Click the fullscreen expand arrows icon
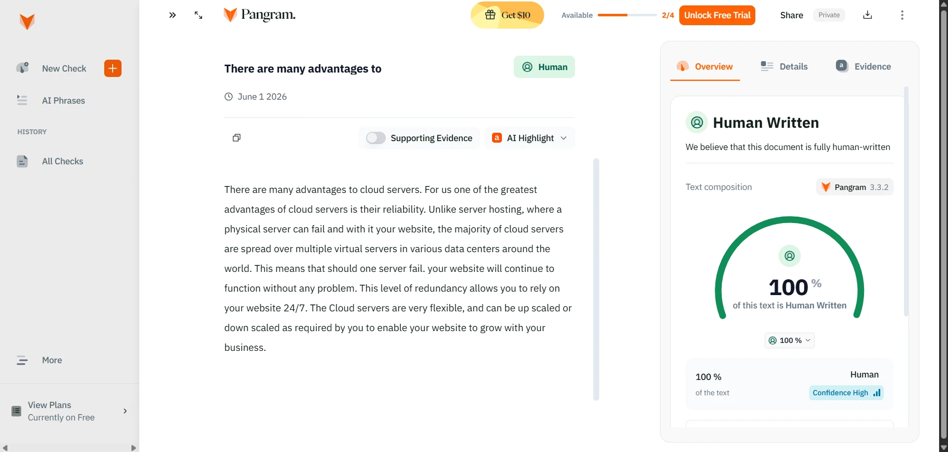The height and width of the screenshot is (452, 948). [199, 15]
